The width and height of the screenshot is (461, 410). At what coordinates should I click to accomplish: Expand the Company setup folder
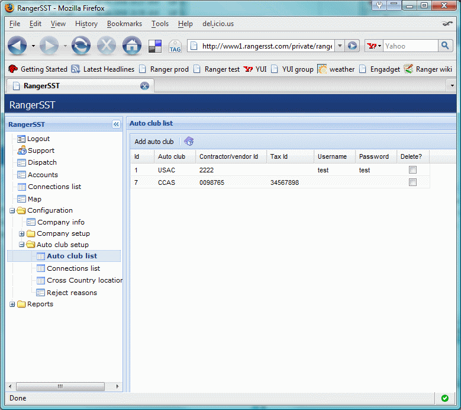coord(22,233)
